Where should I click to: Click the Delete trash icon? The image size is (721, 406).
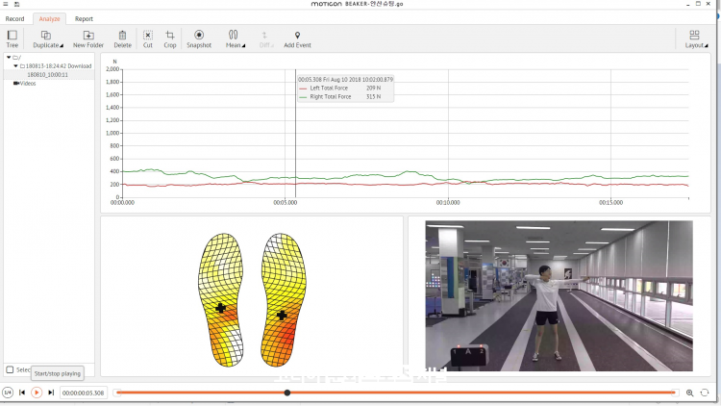click(122, 35)
